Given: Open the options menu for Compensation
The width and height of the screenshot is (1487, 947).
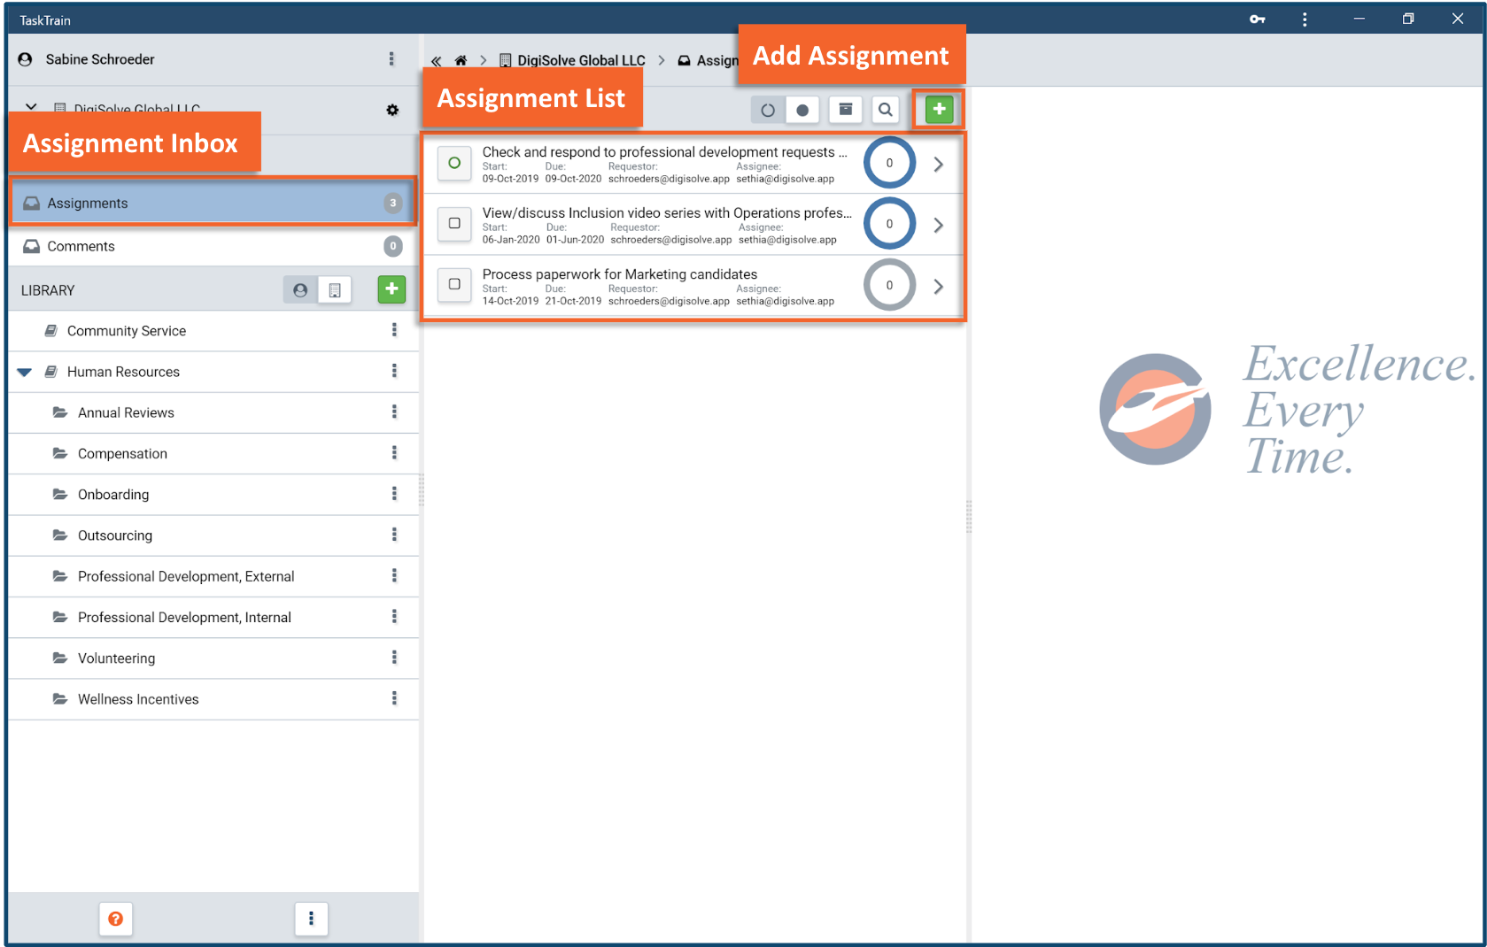Looking at the screenshot, I should point(394,452).
